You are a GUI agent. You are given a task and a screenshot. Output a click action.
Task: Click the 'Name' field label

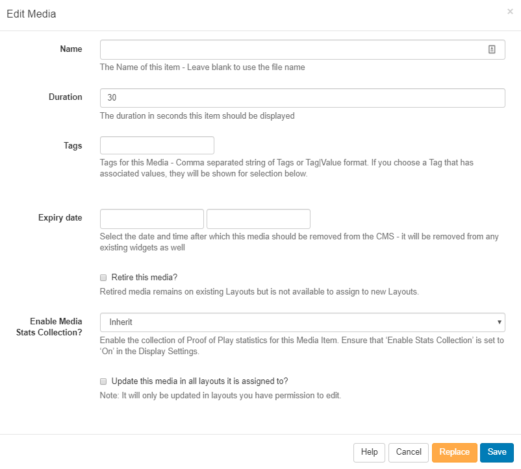point(71,49)
